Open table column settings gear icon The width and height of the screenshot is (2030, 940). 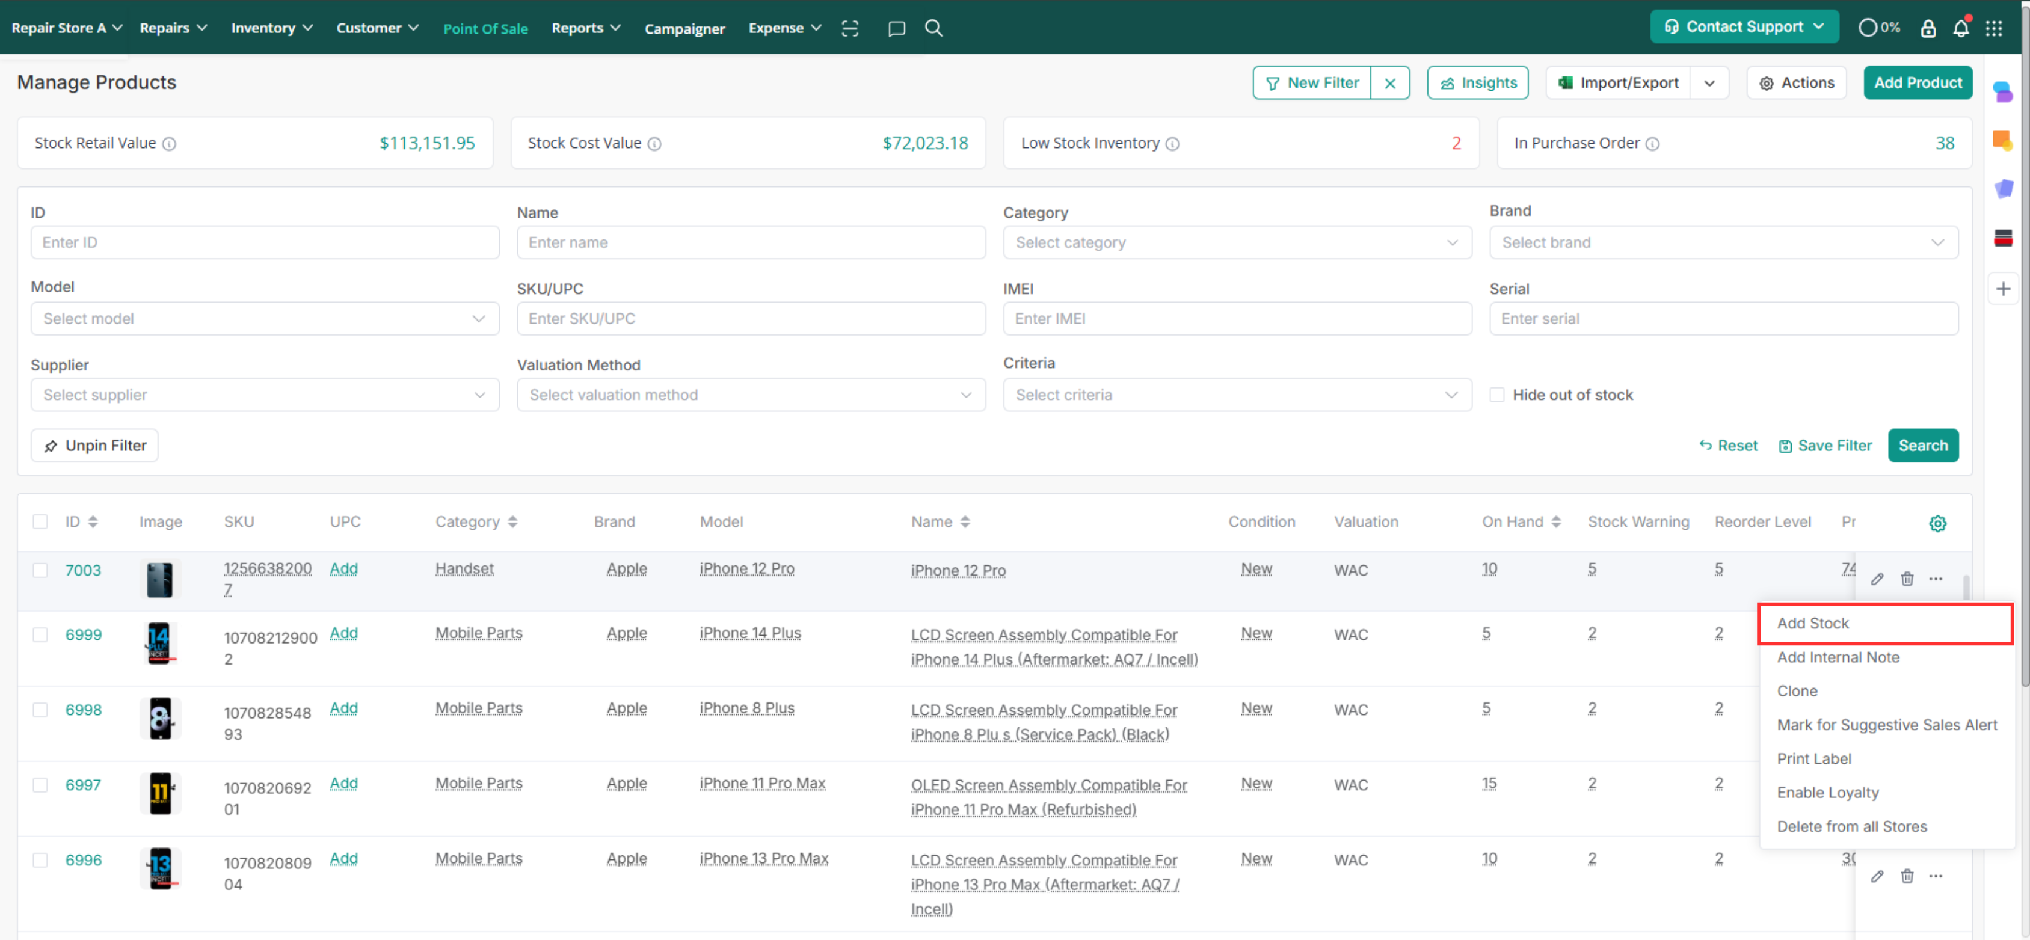pos(1937,523)
